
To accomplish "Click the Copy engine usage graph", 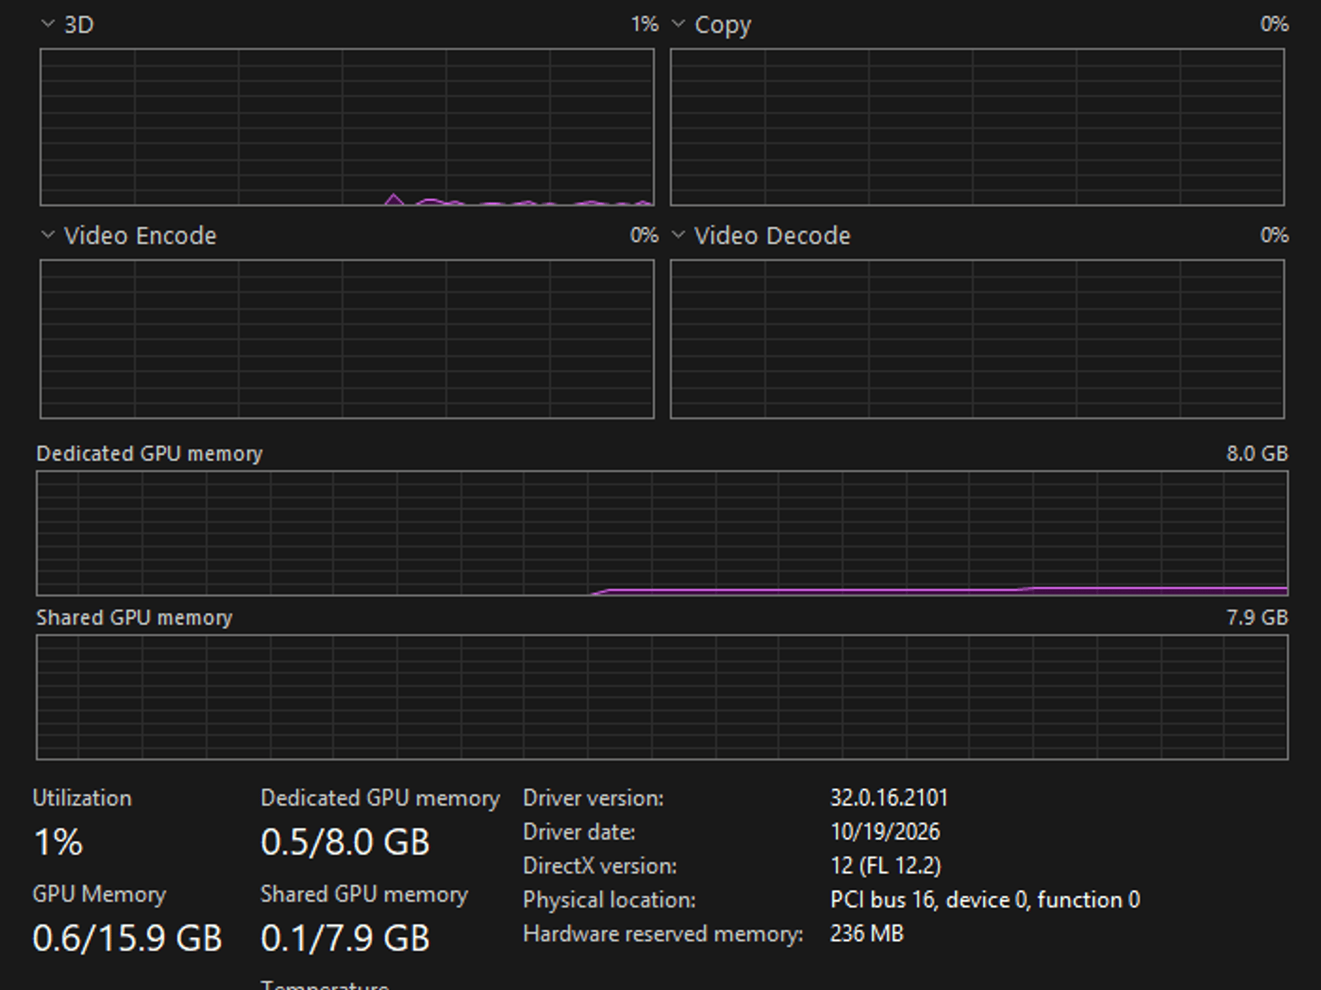I will 977,127.
